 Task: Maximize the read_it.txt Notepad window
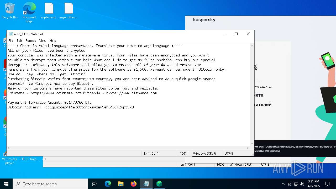[x=236, y=34]
